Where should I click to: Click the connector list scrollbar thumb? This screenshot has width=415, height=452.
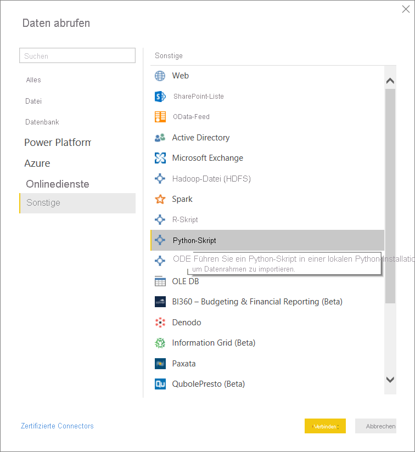click(x=390, y=195)
